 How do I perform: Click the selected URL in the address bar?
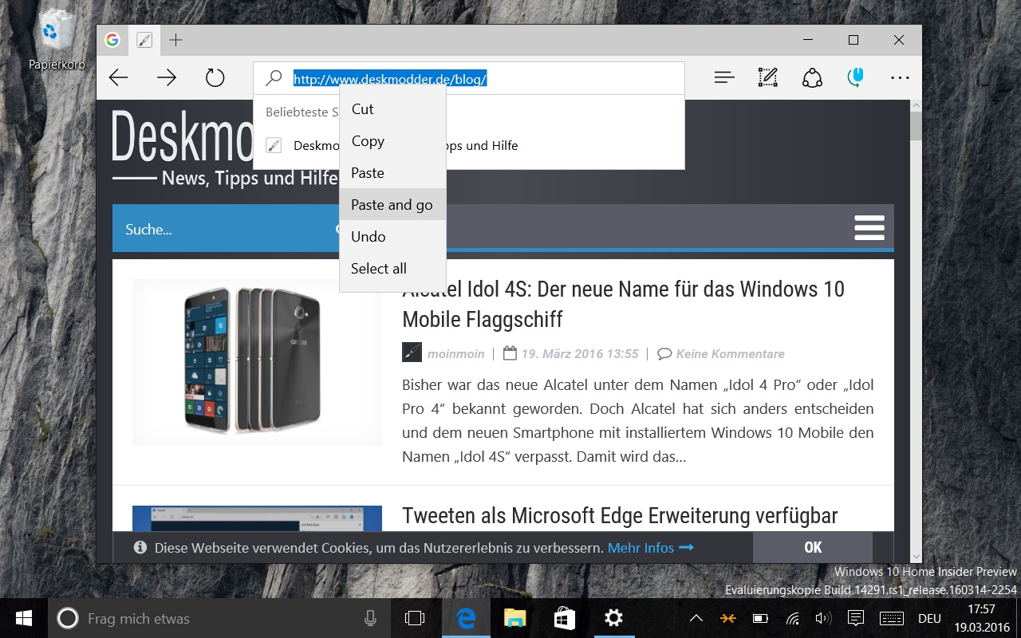pos(390,79)
